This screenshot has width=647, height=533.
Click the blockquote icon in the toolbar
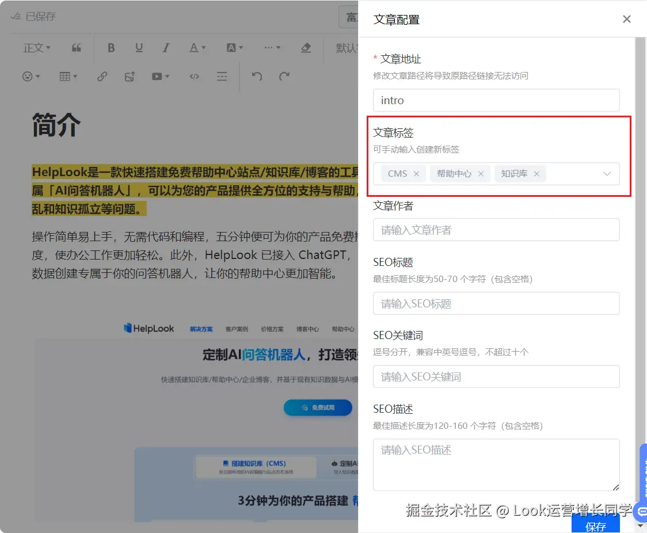77,48
